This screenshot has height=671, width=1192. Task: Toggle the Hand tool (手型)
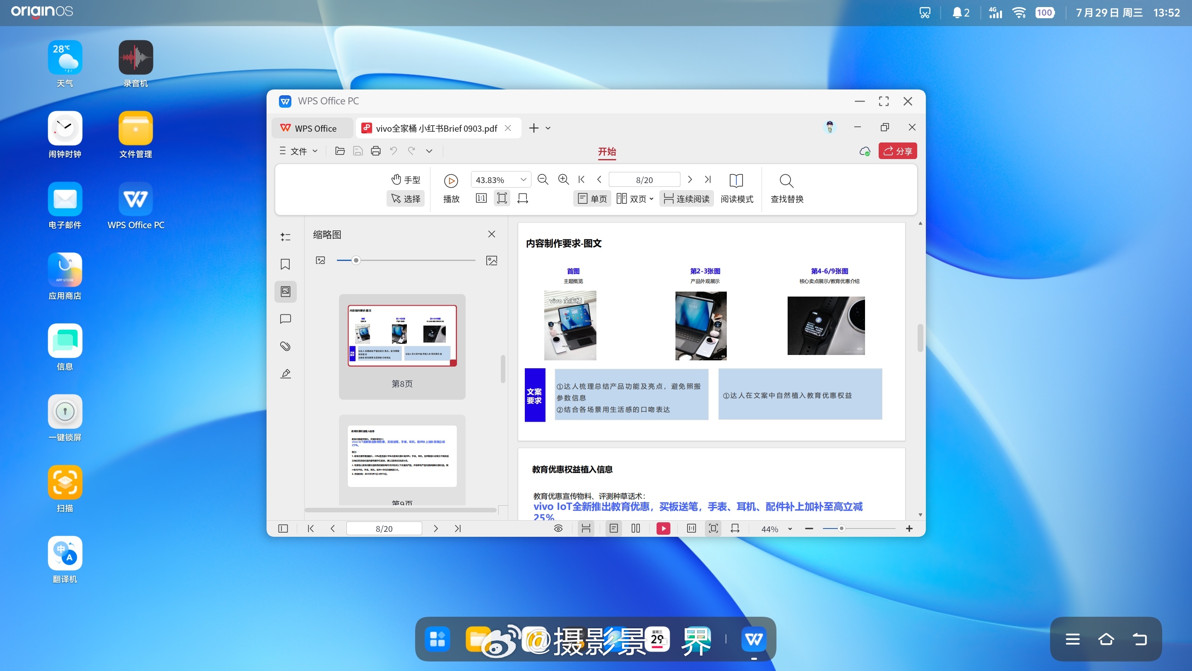coord(406,180)
